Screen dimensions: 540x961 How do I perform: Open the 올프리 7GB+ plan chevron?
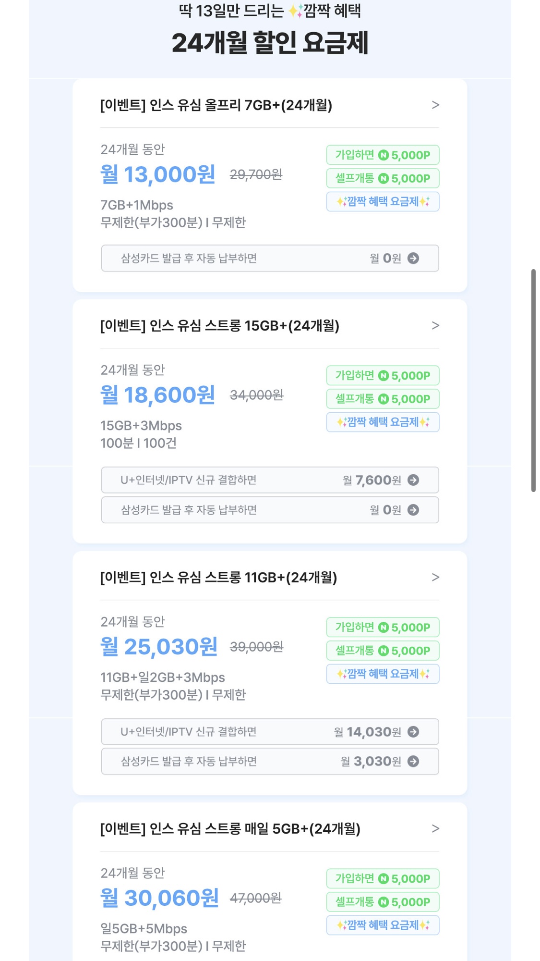(x=435, y=105)
